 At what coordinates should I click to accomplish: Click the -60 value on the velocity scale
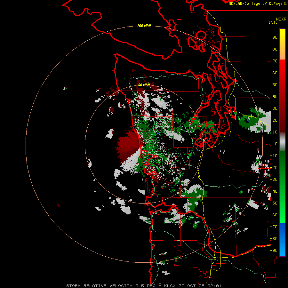274,215
